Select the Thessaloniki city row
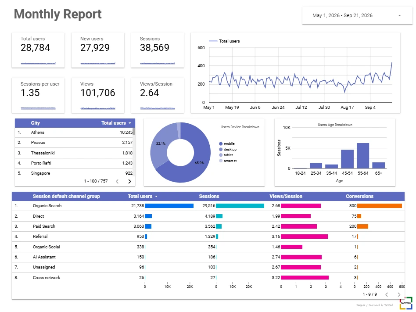Viewport: 416px width, 312px height. pos(74,153)
